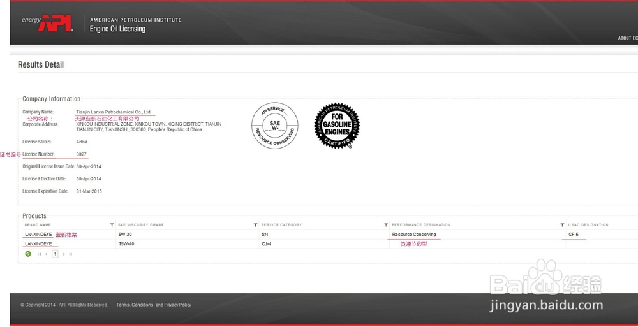The height and width of the screenshot is (327, 638).
Task: Click the 31-Mar-2015 expiration date value
Action: 89,191
